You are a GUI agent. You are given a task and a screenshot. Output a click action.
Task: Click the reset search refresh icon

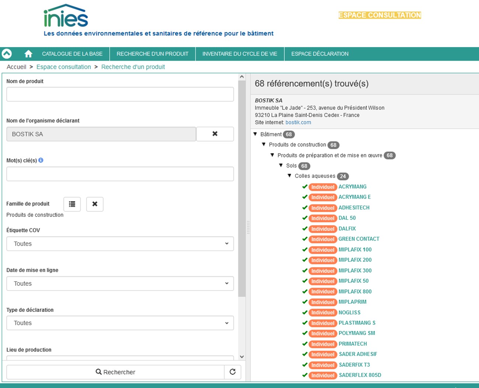tap(232, 372)
